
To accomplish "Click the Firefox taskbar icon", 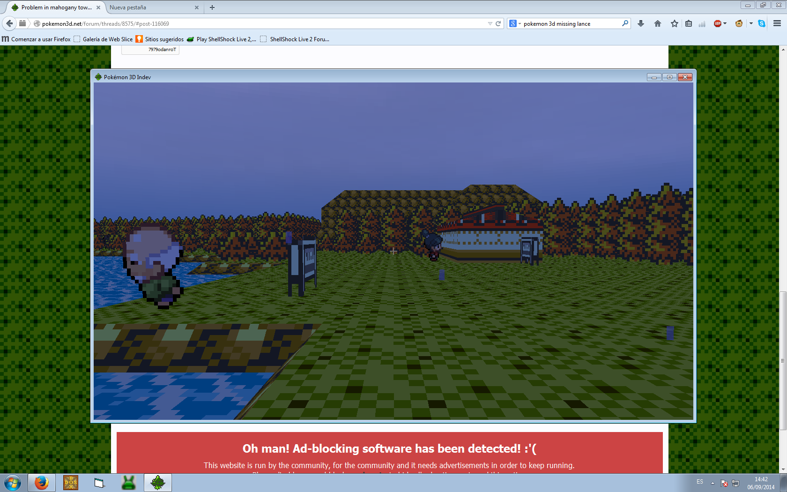I will coord(41,483).
